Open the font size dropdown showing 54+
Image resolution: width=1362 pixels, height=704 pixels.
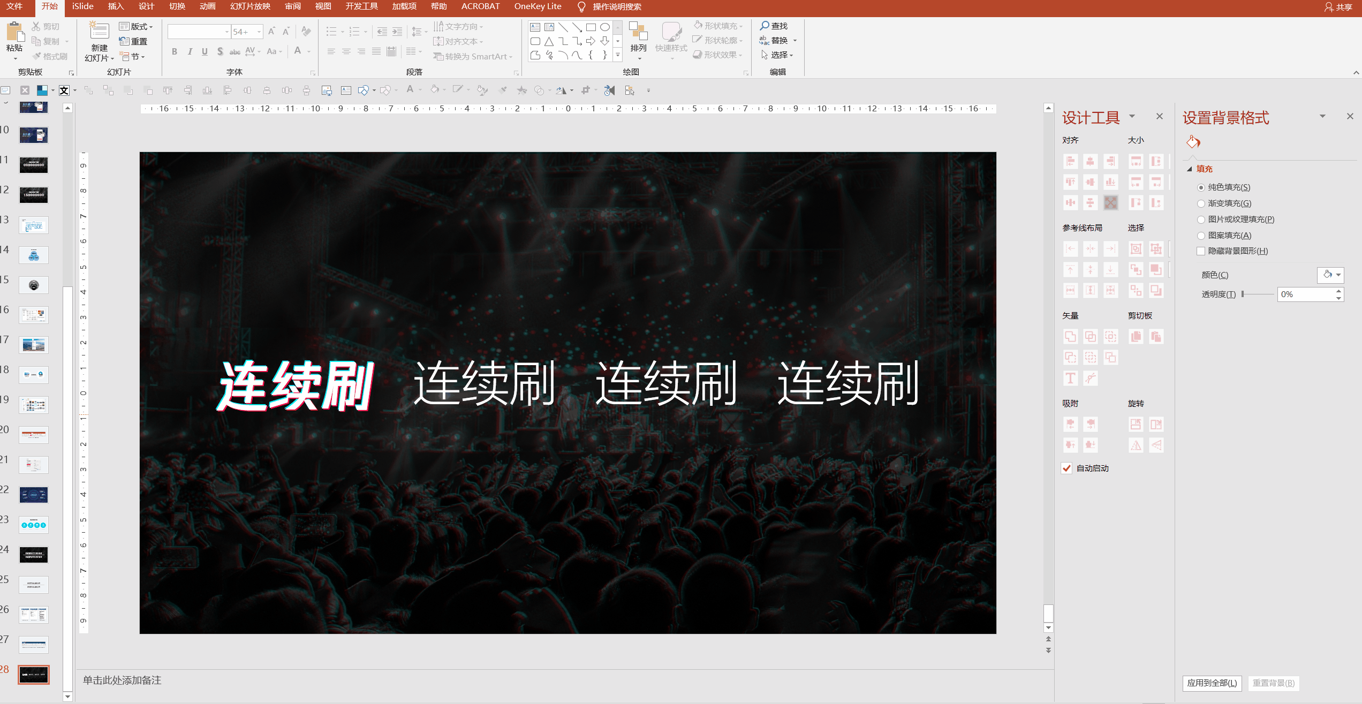pyautogui.click(x=259, y=32)
